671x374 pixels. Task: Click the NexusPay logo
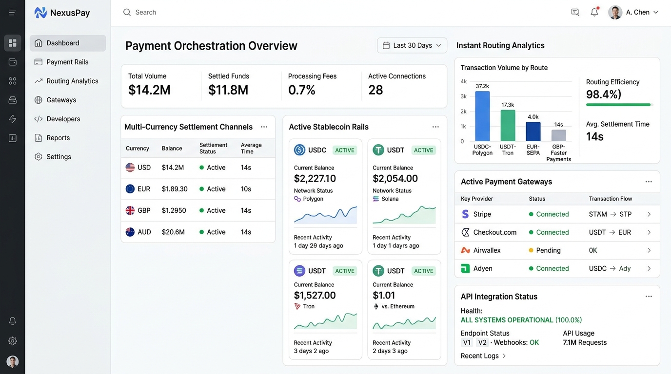(x=62, y=13)
